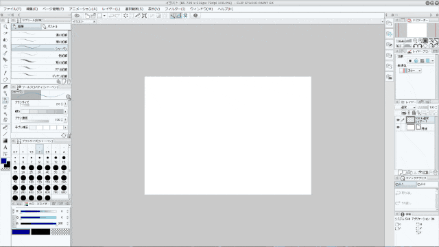The width and height of the screenshot is (439, 247).
Task: Click Navigator zoom out icon
Action: pyautogui.click(x=415, y=40)
